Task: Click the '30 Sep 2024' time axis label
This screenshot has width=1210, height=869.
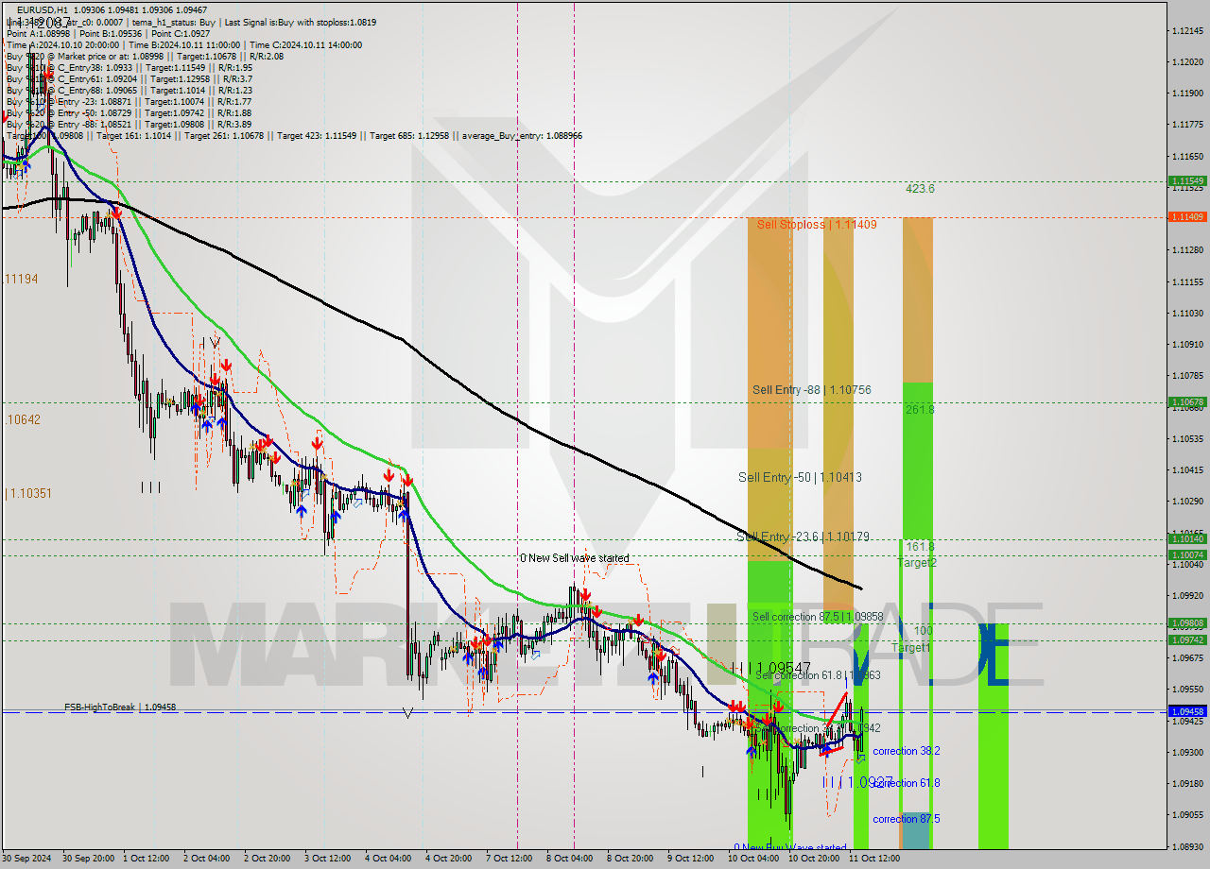Action: coord(27,859)
